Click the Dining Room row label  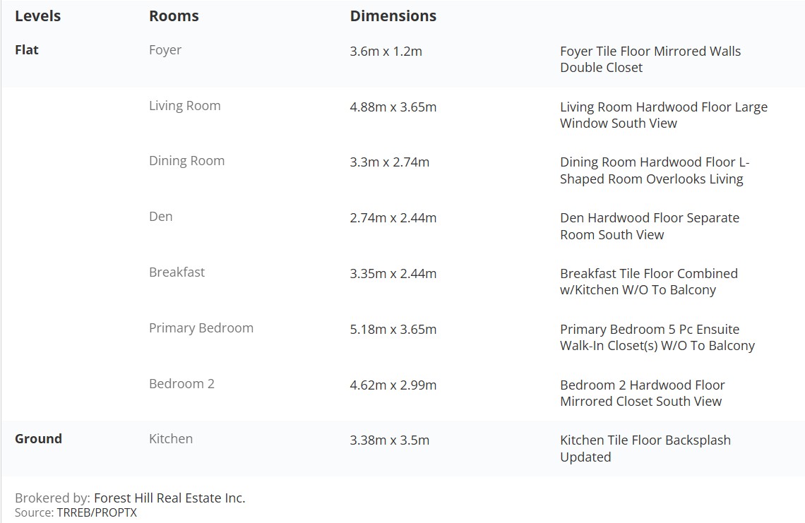[x=187, y=161]
